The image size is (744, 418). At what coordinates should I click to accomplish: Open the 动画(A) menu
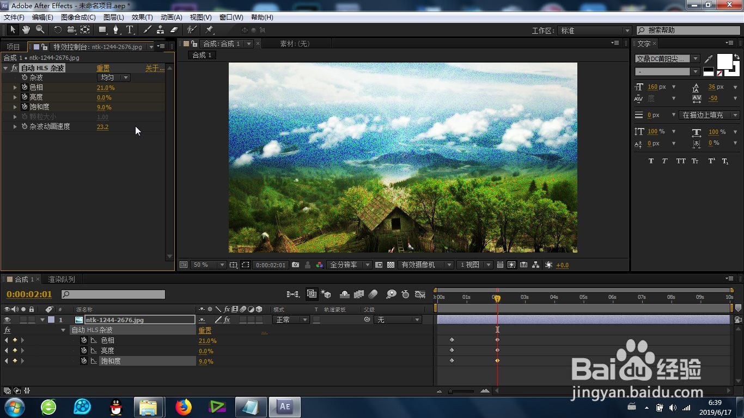pos(172,17)
